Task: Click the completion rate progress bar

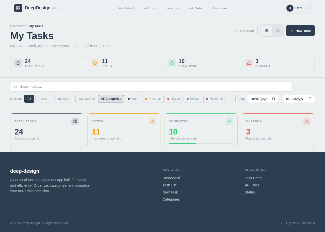Action: click(201, 143)
